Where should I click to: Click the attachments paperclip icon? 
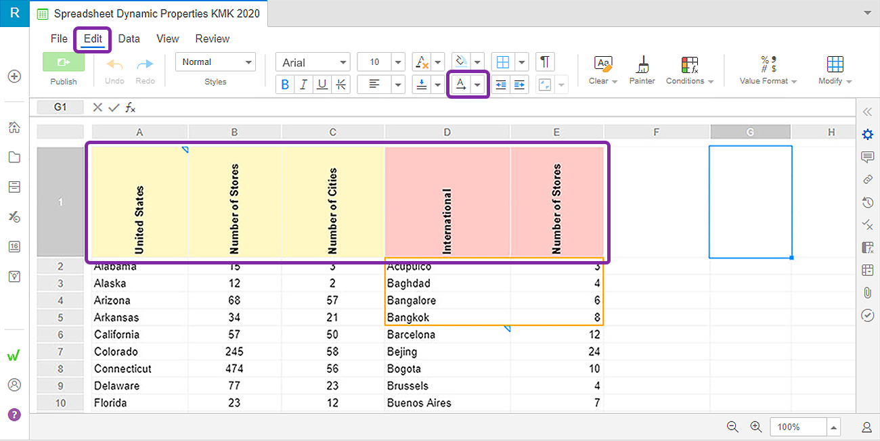867,293
